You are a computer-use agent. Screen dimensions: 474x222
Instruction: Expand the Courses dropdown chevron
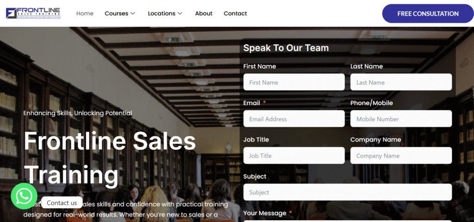point(132,13)
